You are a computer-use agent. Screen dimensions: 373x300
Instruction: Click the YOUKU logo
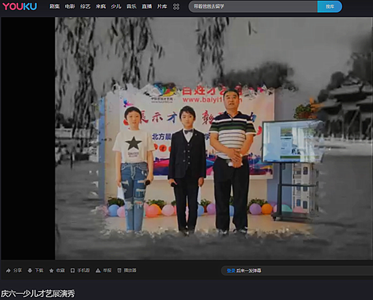coord(19,6)
